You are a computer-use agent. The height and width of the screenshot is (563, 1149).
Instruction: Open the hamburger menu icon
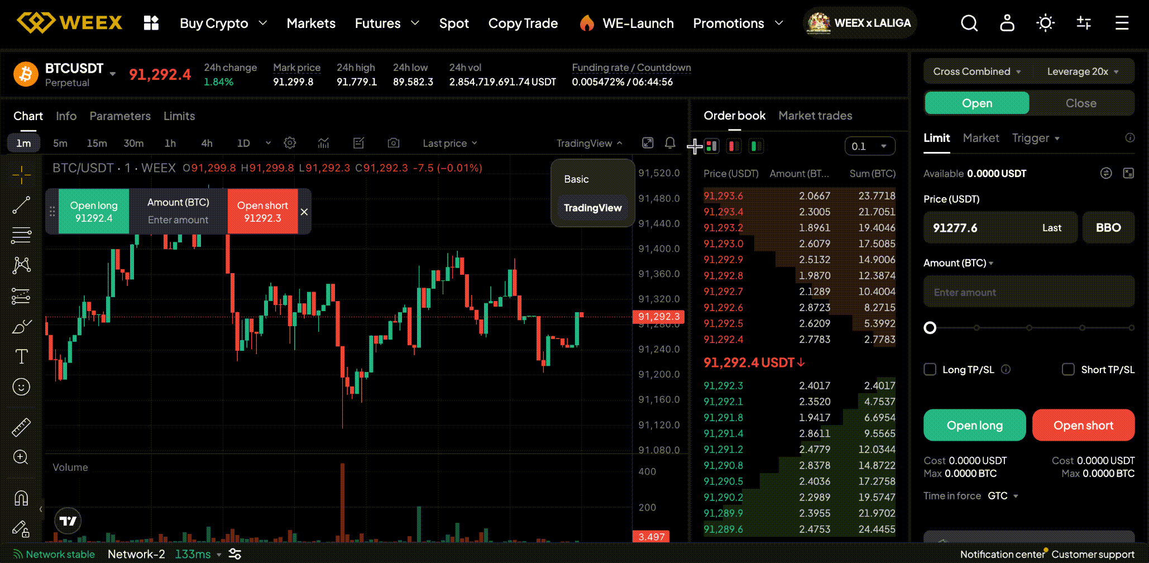coord(1122,23)
